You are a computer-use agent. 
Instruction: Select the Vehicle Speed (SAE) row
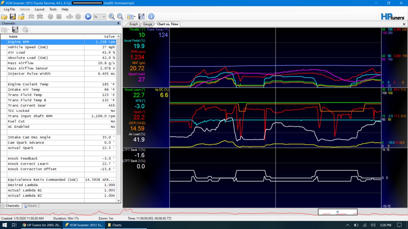tap(58, 47)
